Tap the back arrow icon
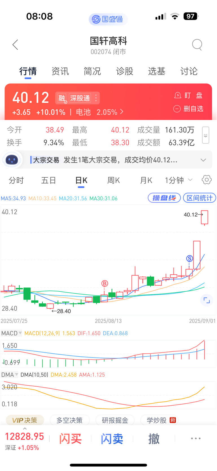Image resolution: width=217 pixels, height=471 pixels. tap(15, 45)
